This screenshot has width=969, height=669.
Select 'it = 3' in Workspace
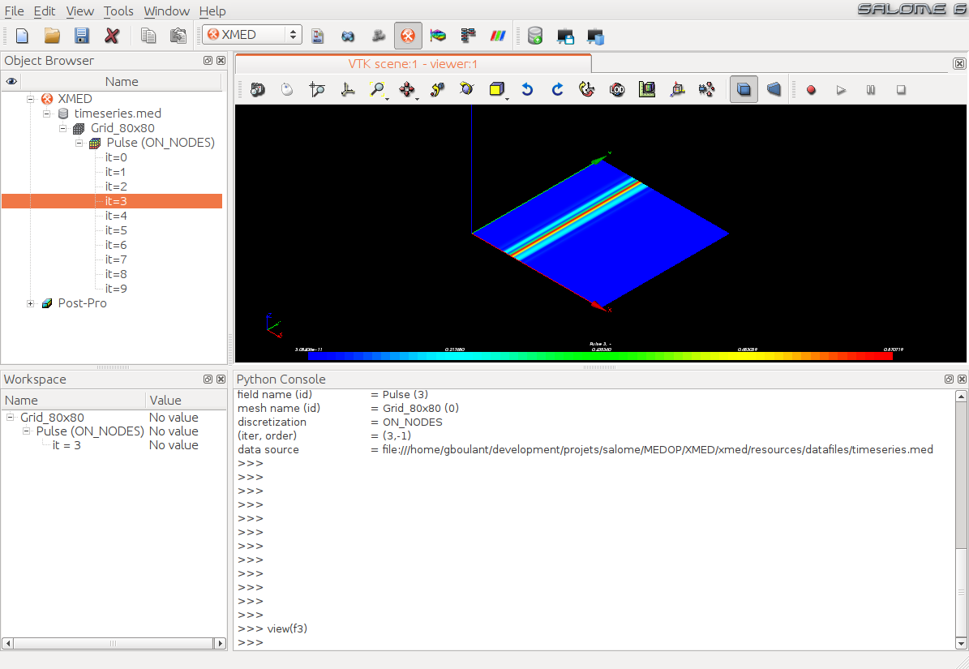(x=66, y=445)
